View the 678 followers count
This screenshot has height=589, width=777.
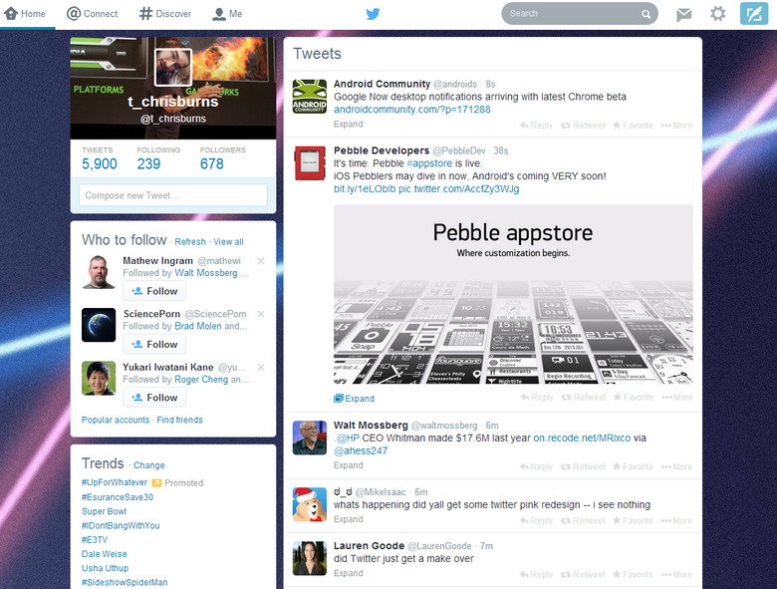click(211, 163)
